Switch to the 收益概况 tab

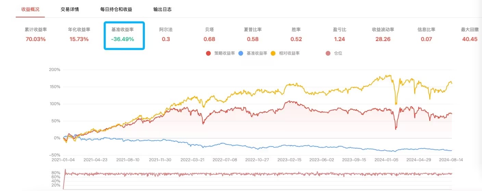(30, 9)
